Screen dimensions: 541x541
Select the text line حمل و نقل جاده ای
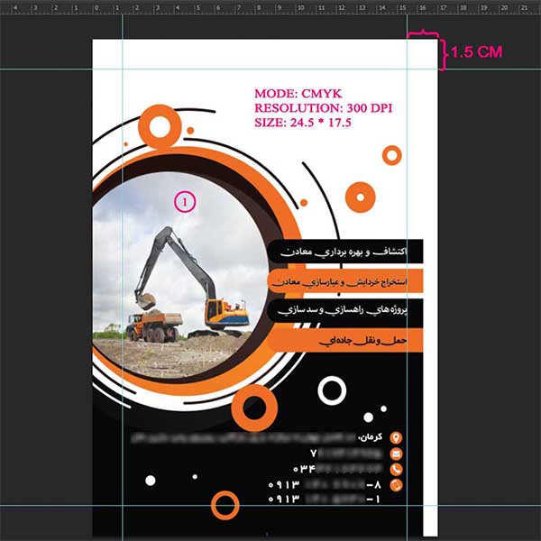[x=363, y=341]
